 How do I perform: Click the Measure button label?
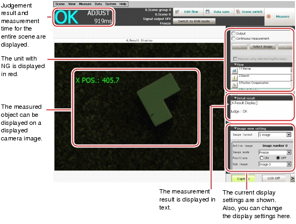[x=283, y=17]
